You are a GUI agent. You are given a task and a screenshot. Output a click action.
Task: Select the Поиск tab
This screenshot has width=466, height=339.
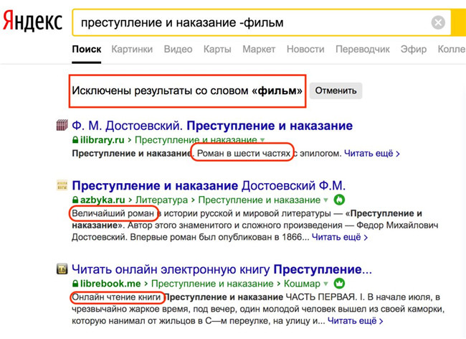point(87,49)
